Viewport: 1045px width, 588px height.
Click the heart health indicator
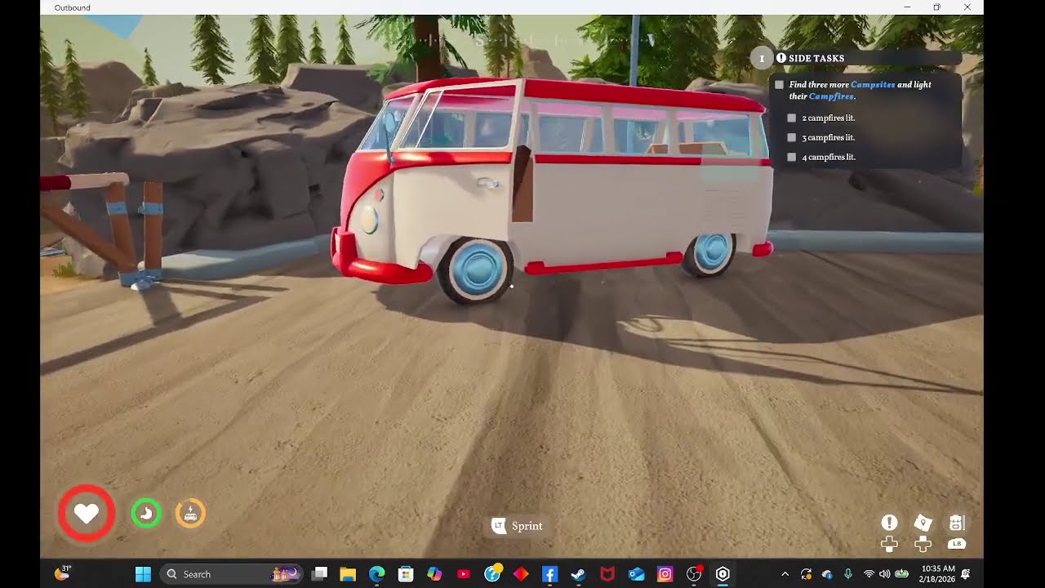87,513
